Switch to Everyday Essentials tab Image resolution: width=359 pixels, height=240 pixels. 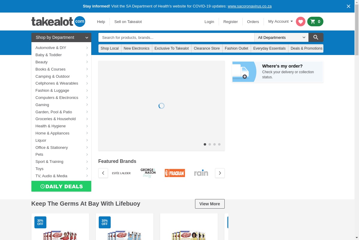click(x=270, y=48)
